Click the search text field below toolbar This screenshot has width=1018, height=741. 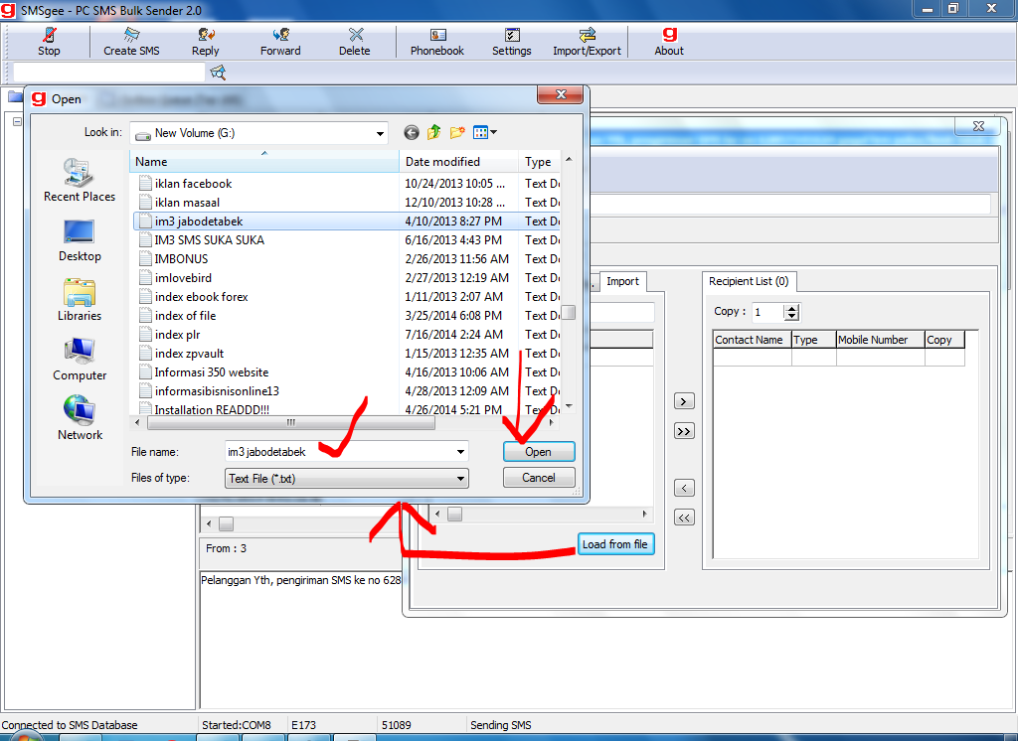coord(108,73)
